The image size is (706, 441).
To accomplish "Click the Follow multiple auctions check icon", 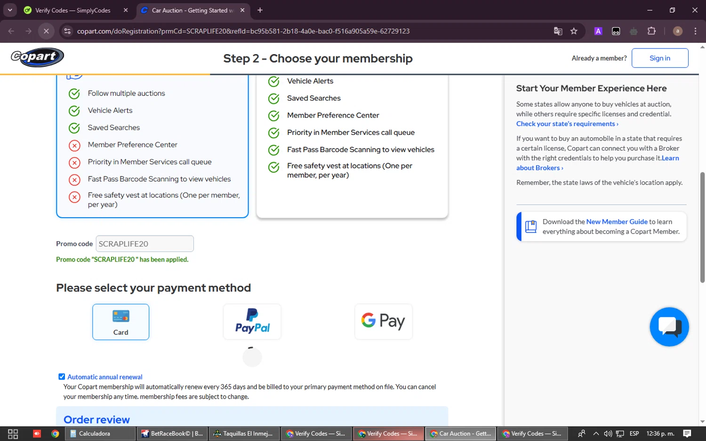I will (74, 94).
